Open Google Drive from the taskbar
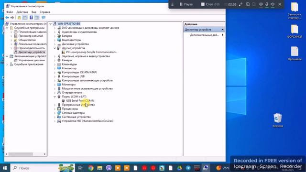306x172 pixels. 179,168
